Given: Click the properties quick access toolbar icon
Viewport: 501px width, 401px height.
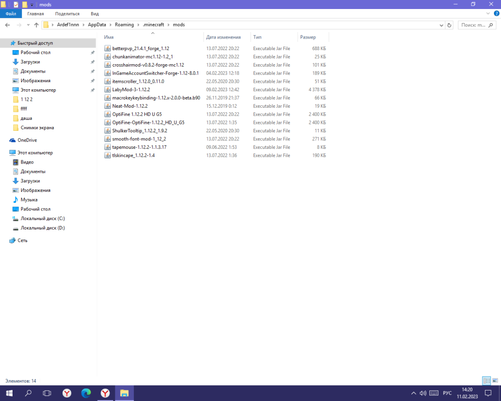Looking at the screenshot, I should (x=16, y=5).
